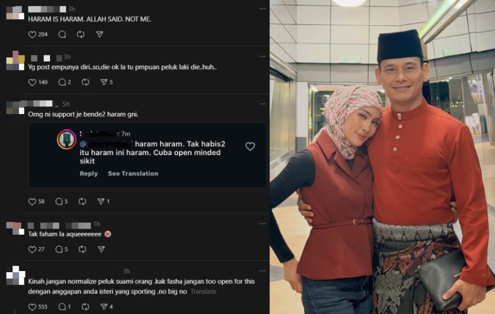495x314 pixels.
Task: Repost the 'Orng ni support je' post
Action: 82,202
